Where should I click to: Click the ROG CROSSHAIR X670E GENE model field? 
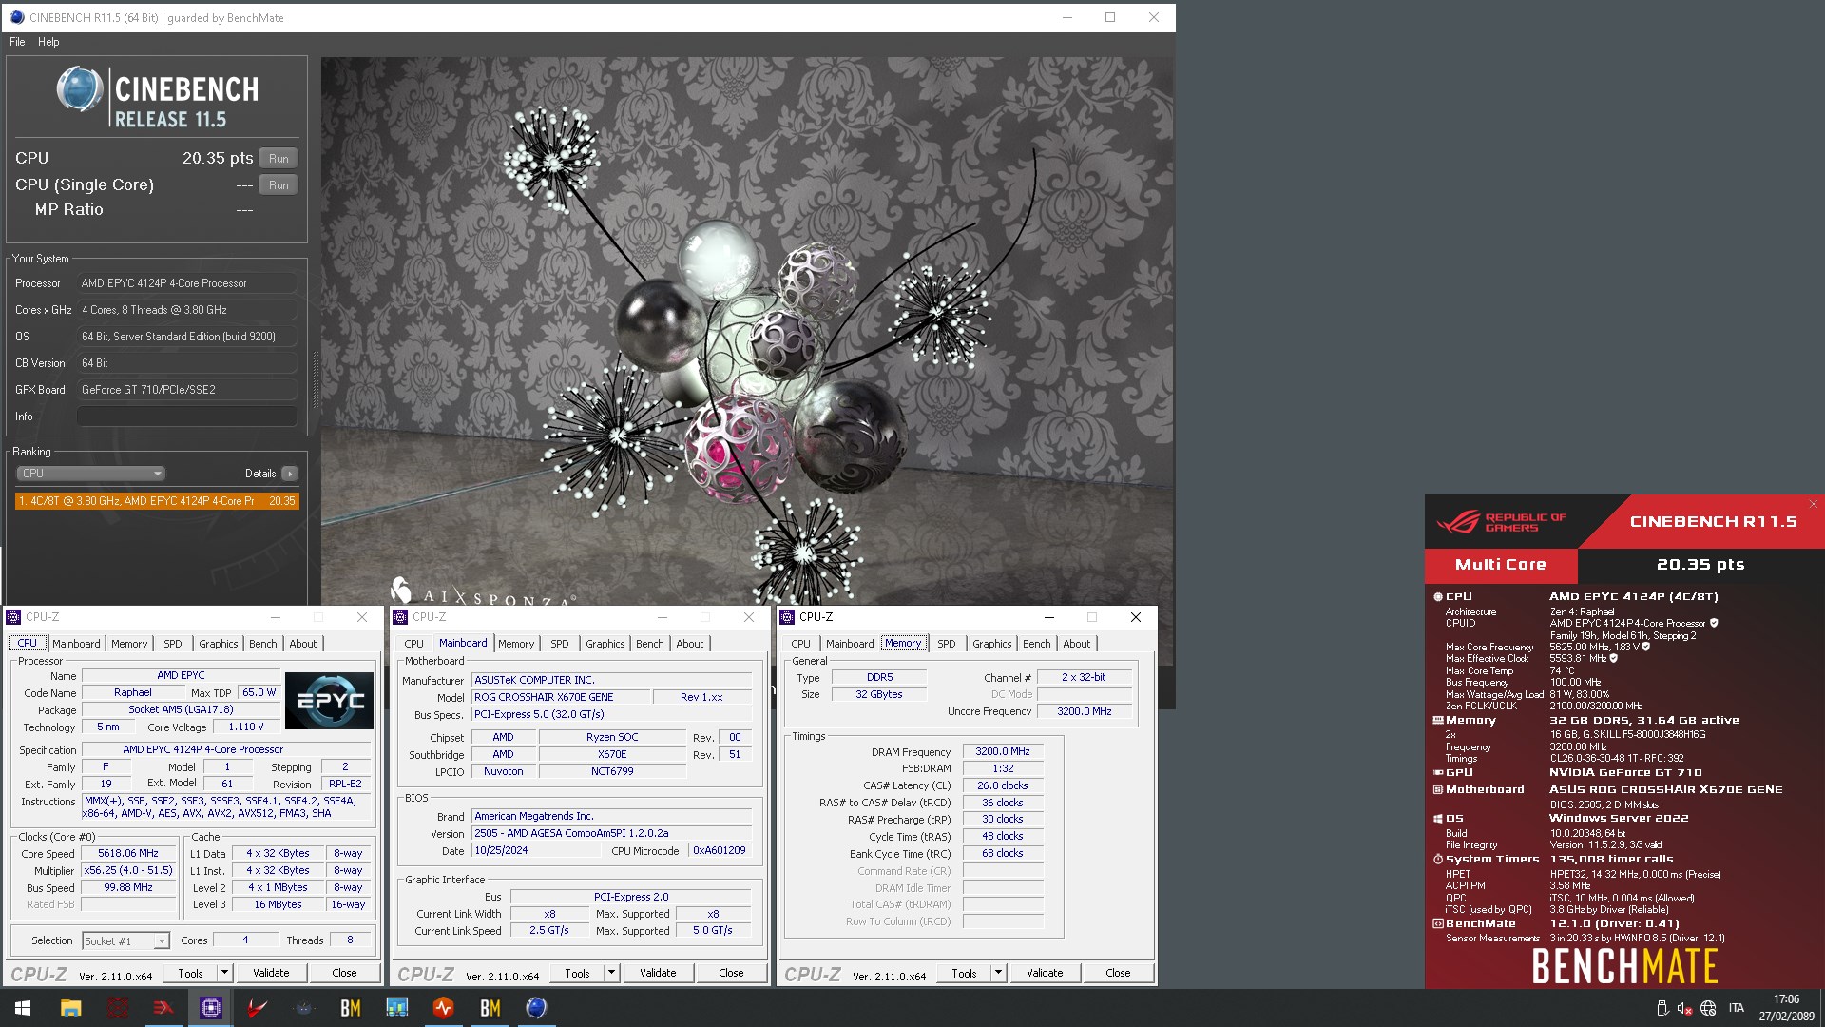[x=561, y=697]
